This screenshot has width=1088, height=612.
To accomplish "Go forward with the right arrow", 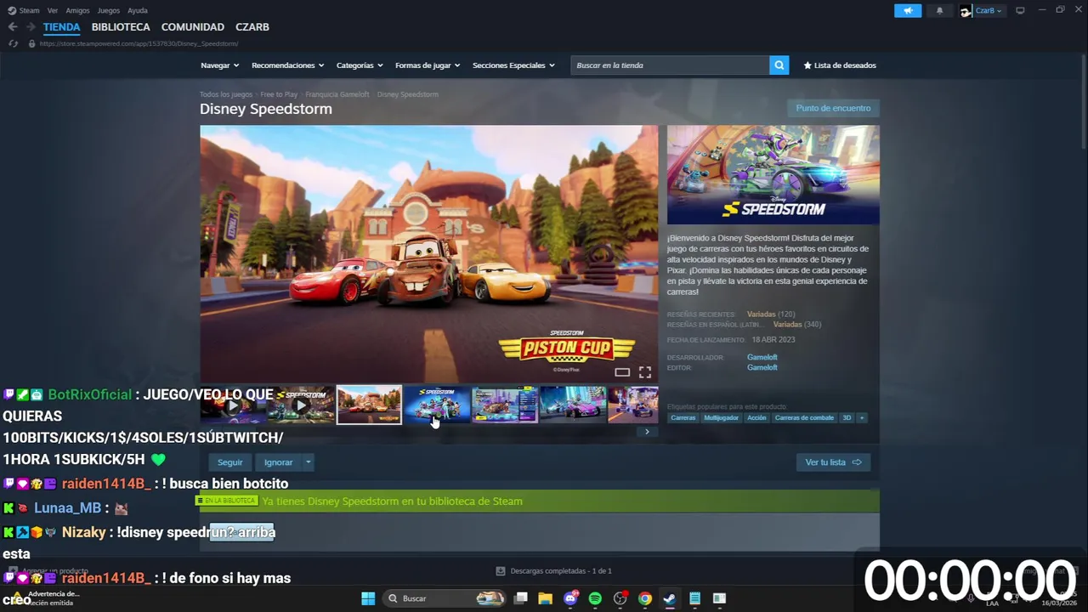I will pos(31,27).
